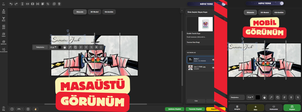The width and height of the screenshot is (302, 112).
Task: Toggle bold in the desktop text bar
Action: (x=96, y=47)
